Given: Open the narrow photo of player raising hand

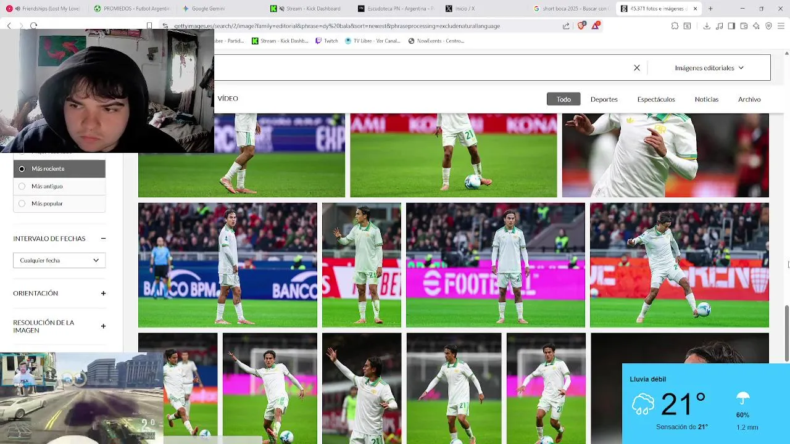Looking at the screenshot, I should [362, 265].
